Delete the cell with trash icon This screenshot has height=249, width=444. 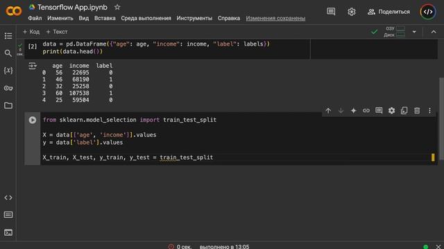[417, 111]
